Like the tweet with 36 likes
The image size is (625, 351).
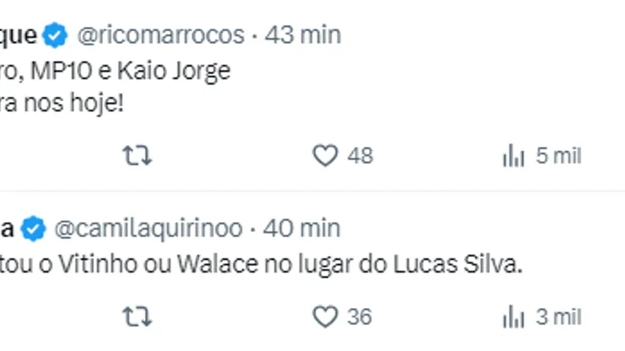coord(325,316)
